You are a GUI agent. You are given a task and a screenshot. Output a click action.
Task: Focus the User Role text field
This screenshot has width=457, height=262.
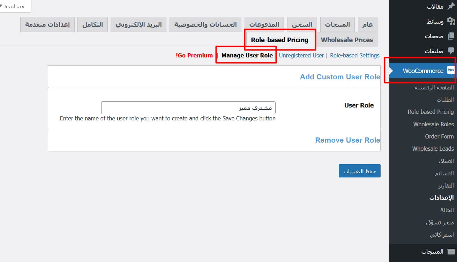pos(188,108)
